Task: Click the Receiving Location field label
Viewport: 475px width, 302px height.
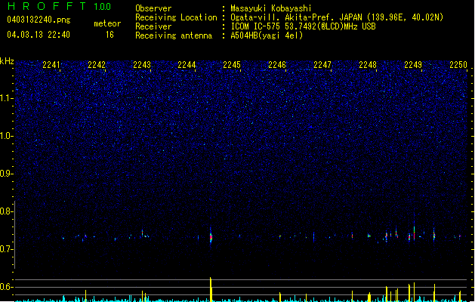Action: (176, 17)
